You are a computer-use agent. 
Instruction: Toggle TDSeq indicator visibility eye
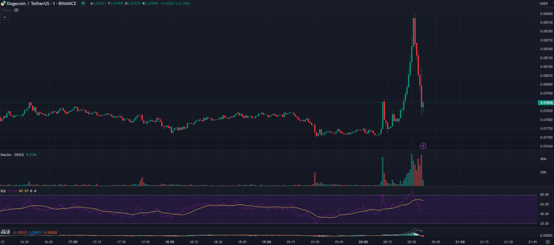[x=17, y=10]
